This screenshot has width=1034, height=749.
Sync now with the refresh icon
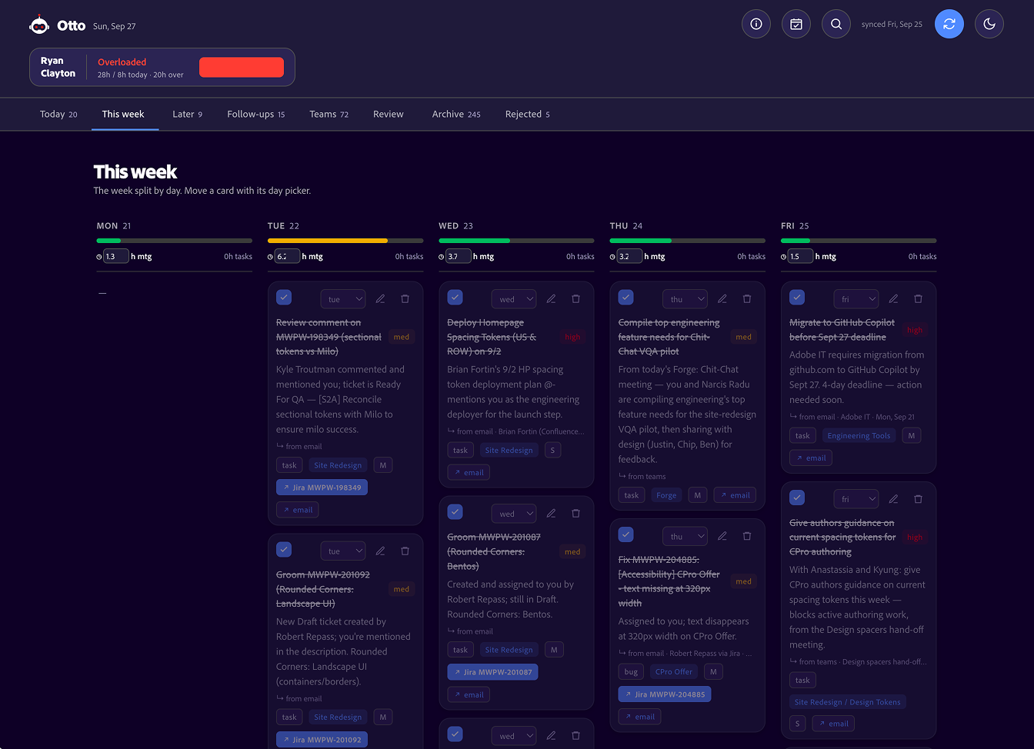pos(949,24)
